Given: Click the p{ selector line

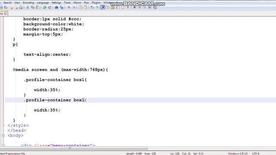Looking at the screenshot, I should 16,45.
